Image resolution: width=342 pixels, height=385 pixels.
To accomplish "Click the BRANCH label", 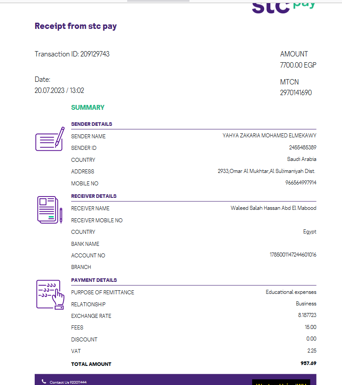I will [81, 267].
